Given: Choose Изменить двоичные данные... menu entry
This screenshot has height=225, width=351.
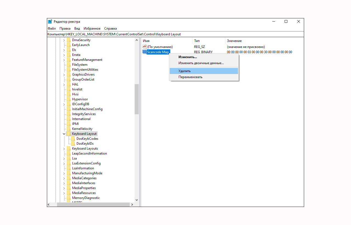Looking at the screenshot, I should [x=204, y=63].
